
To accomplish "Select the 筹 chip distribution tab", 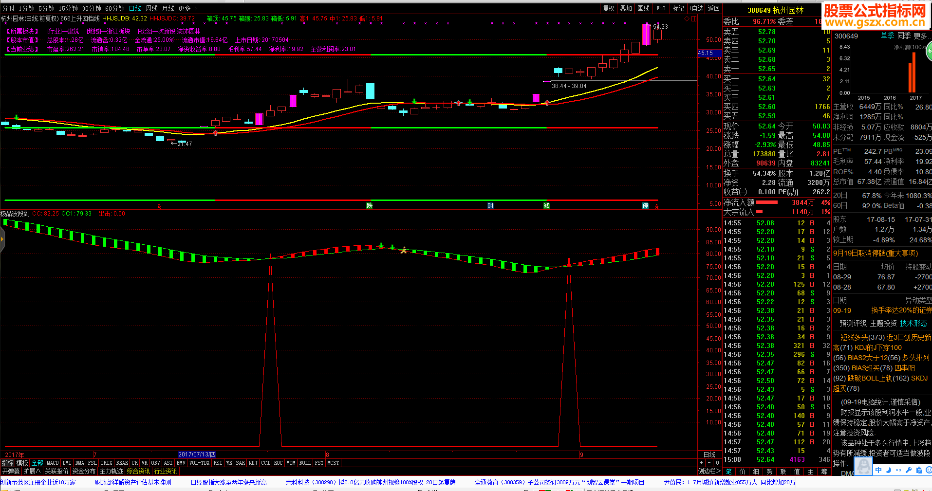I will (824, 471).
